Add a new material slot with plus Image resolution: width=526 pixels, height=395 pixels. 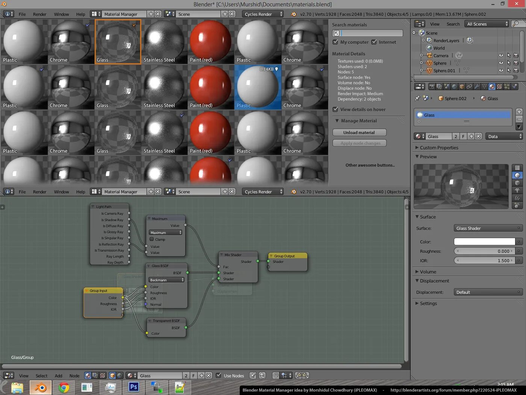tap(519, 112)
